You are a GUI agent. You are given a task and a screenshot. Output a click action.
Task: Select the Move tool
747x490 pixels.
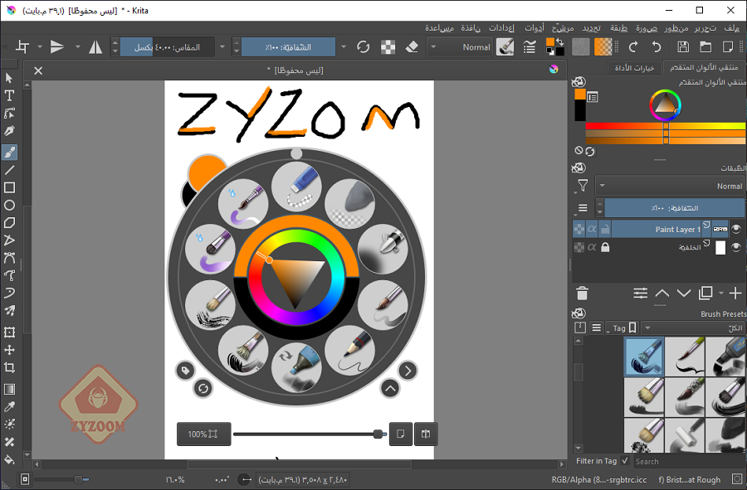9,350
